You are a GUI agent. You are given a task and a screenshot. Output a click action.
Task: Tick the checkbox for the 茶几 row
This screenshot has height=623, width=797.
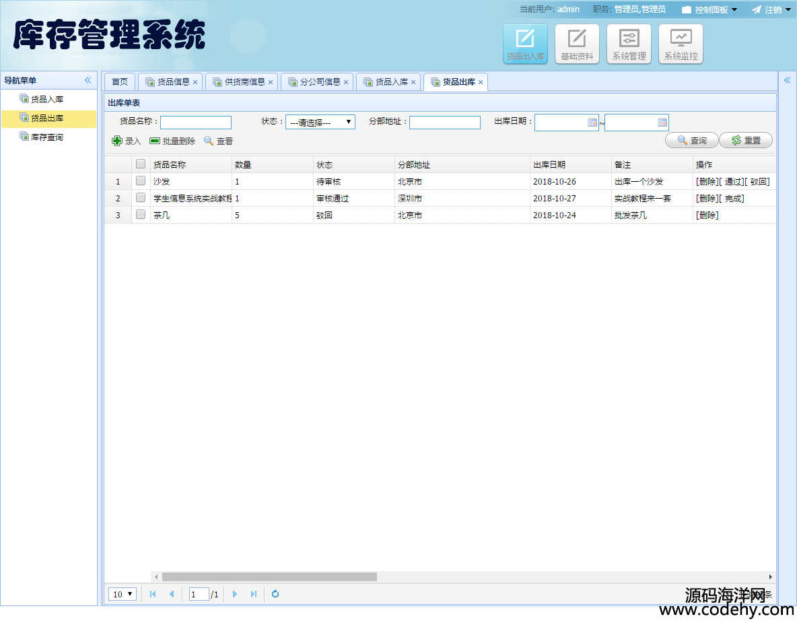pos(141,214)
